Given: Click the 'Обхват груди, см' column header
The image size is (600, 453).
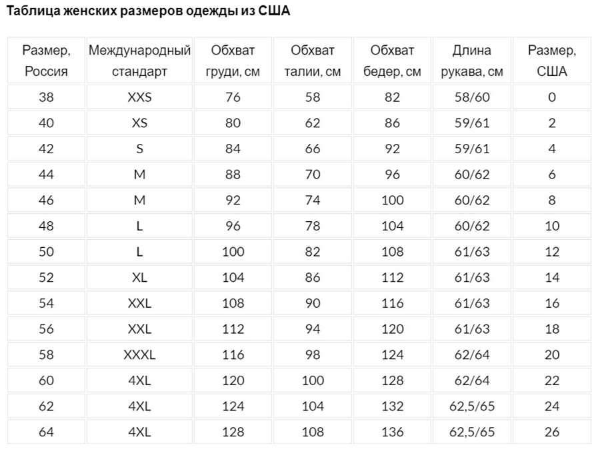Looking at the screenshot, I should click(233, 61).
